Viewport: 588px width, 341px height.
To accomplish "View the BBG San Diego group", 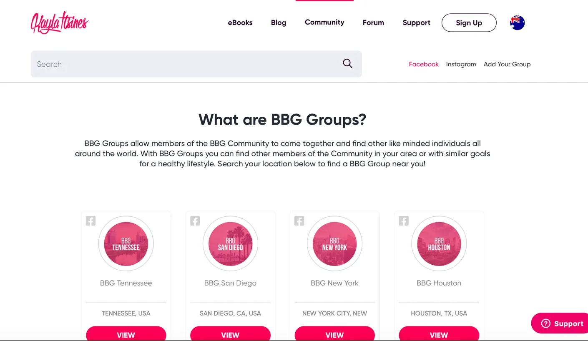I will tap(230, 334).
